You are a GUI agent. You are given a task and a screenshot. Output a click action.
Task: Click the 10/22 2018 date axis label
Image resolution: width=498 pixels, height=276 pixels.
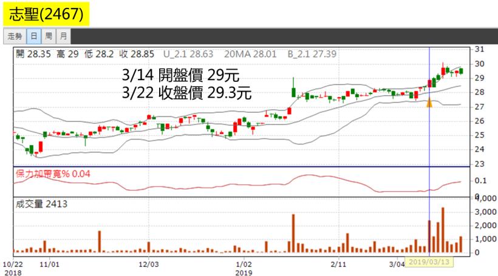[13, 268]
